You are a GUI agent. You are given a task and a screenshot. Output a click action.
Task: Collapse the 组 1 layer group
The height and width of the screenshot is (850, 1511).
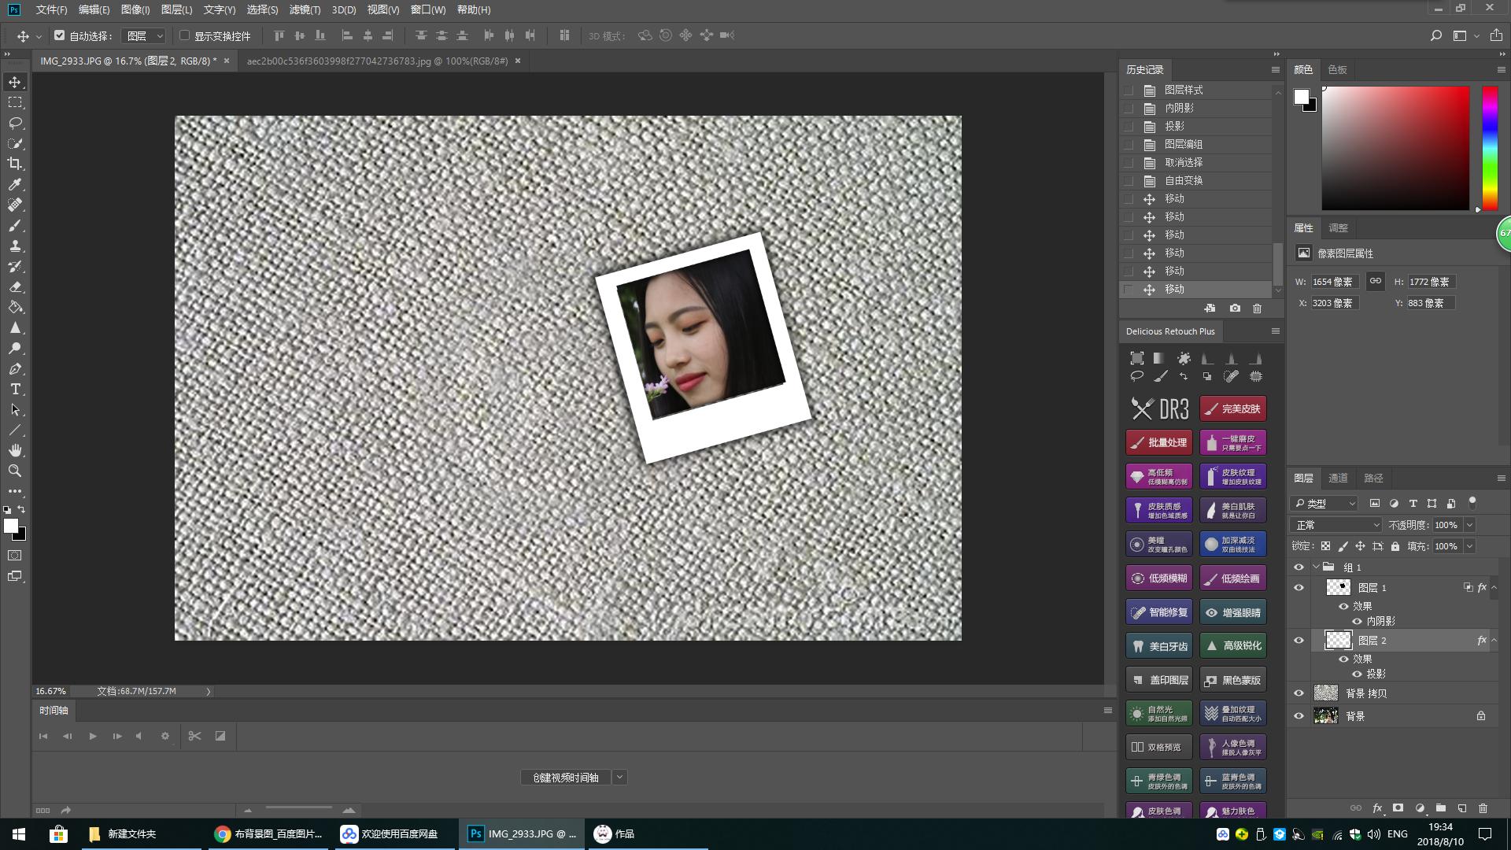click(x=1316, y=567)
